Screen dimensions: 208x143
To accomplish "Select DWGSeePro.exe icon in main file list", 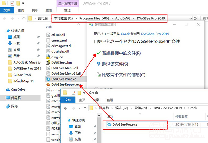I will (48, 79).
